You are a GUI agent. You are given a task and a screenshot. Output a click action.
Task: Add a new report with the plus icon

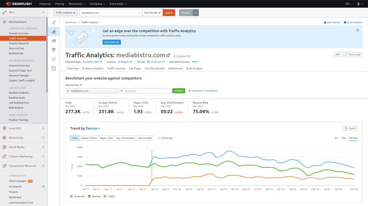pos(43,187)
